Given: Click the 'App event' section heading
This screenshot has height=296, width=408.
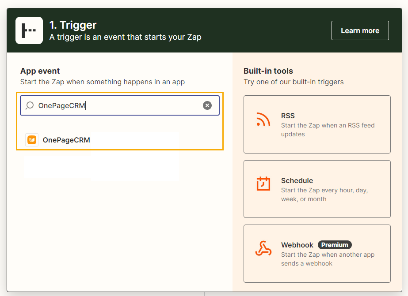Looking at the screenshot, I should coord(40,71).
